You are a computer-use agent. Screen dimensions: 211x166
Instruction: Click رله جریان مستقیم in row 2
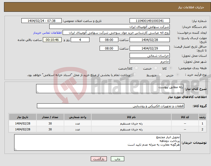click(x=131, y=129)
